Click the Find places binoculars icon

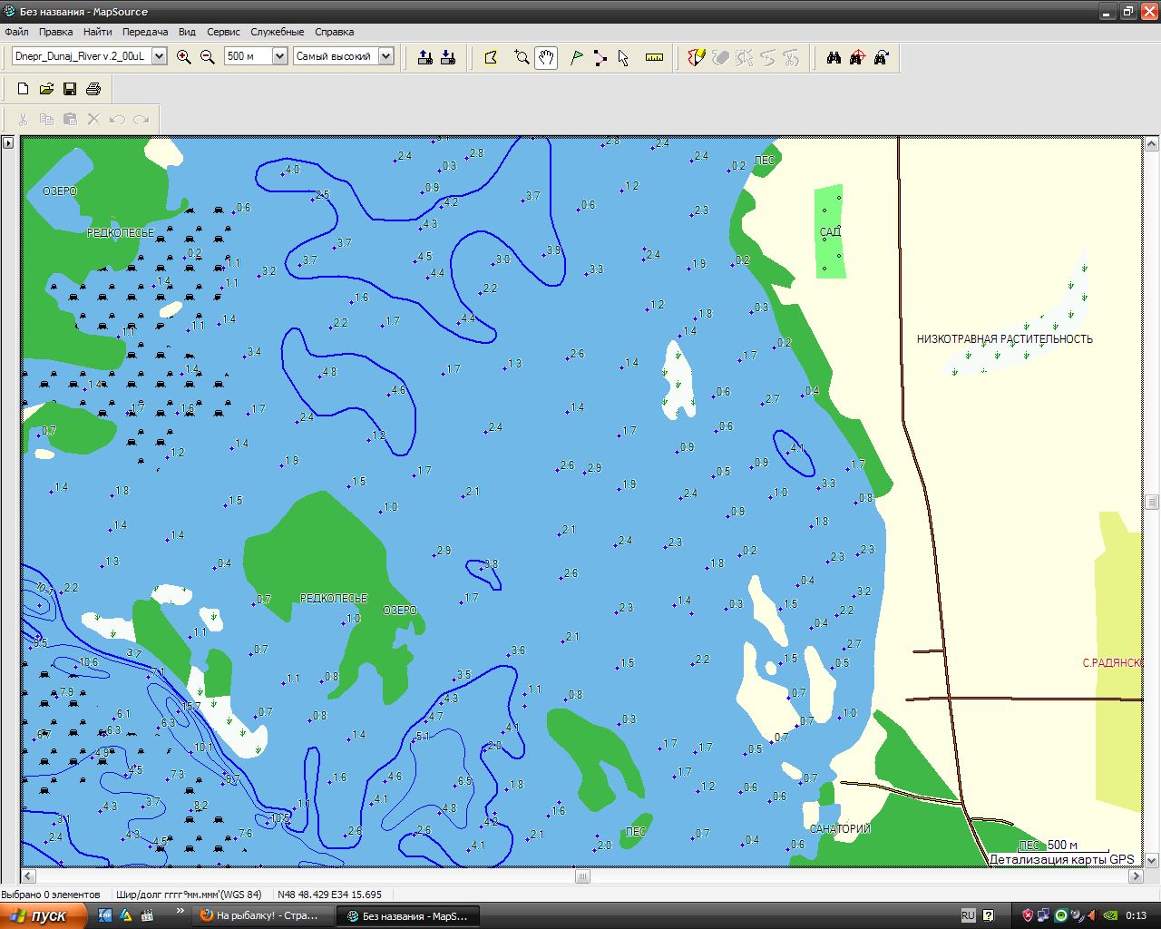tap(834, 58)
